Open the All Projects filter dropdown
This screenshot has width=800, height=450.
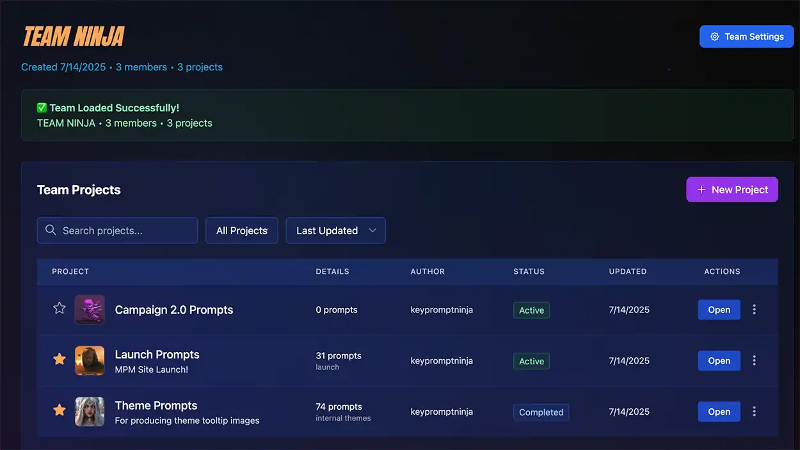[x=241, y=230]
